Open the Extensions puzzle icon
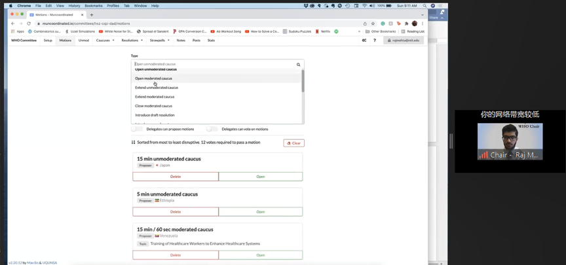The image size is (566, 265). 406,24
